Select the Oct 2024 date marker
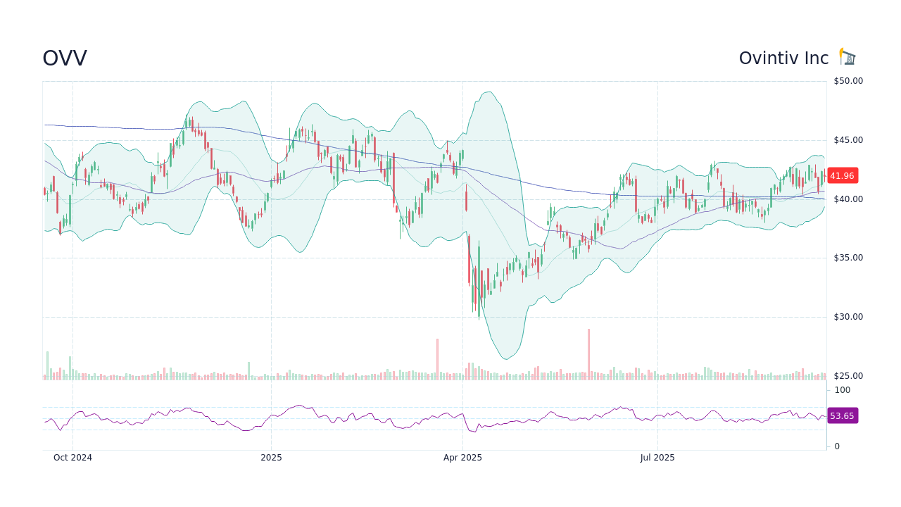Screen dimensions: 901x507 click(73, 458)
